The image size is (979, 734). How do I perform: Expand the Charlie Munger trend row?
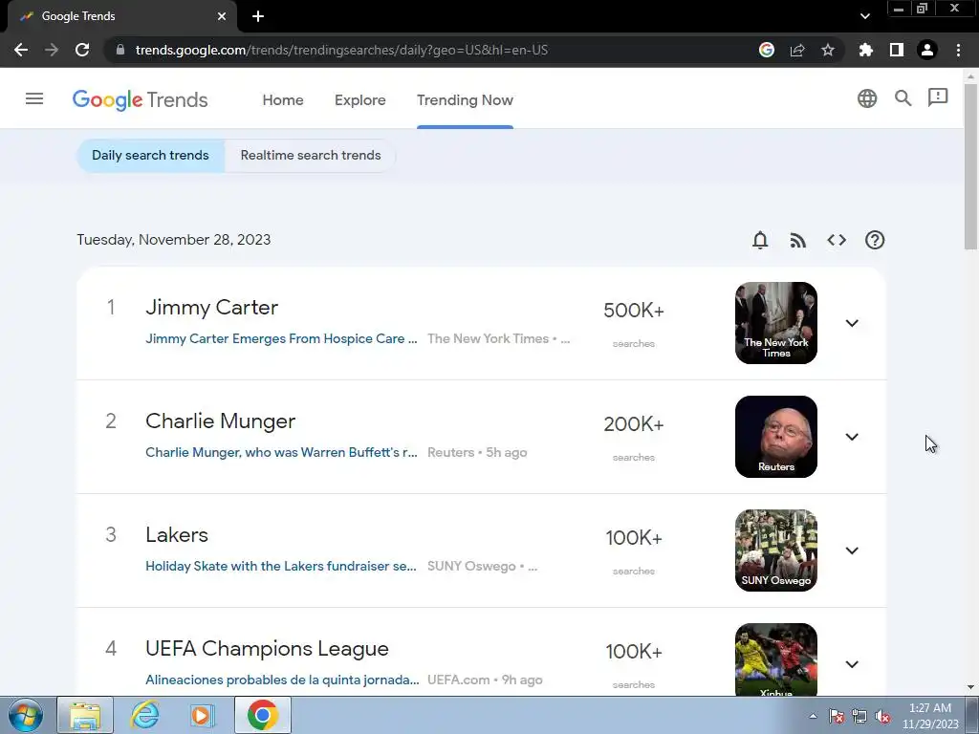pos(852,436)
